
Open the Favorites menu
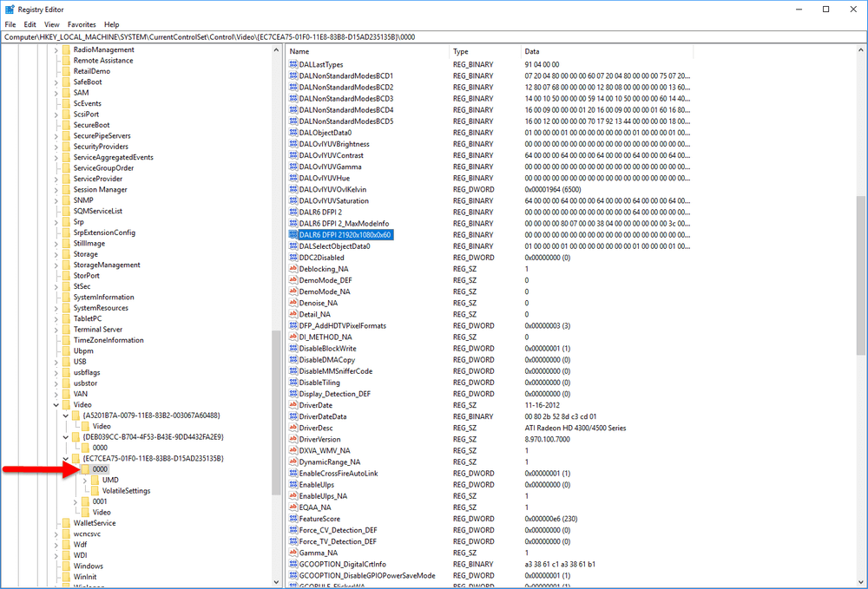(82, 24)
